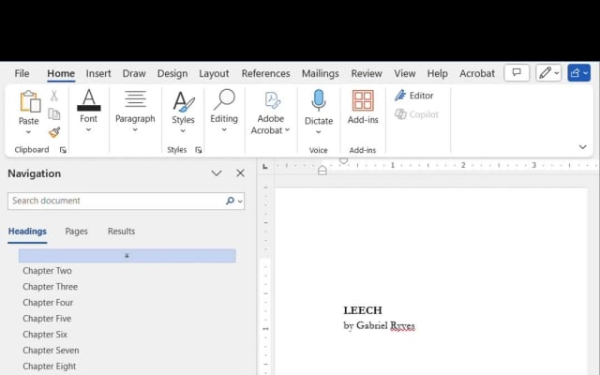Go to Chapter Eight heading

pyautogui.click(x=50, y=367)
